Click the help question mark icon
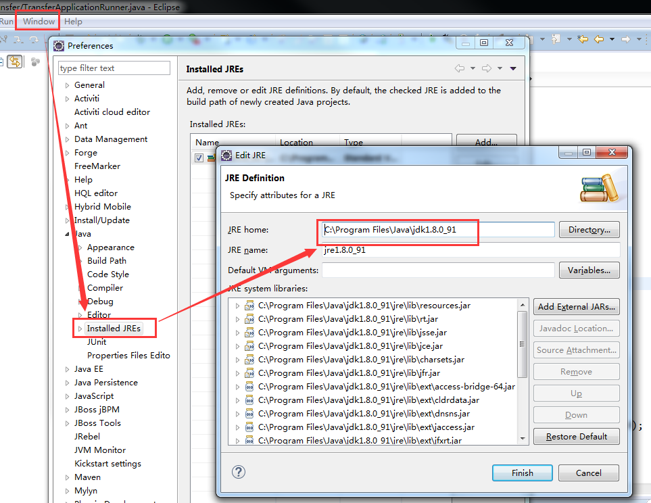The image size is (651, 503). click(x=239, y=472)
